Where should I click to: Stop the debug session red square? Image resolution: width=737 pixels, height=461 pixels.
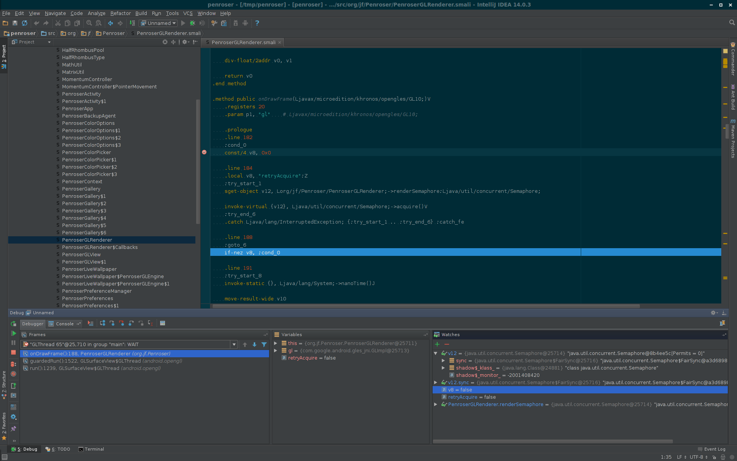(13, 352)
